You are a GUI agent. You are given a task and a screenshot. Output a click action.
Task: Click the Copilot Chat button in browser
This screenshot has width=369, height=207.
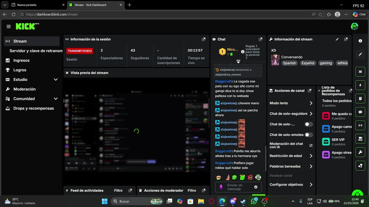pyautogui.click(x=359, y=14)
